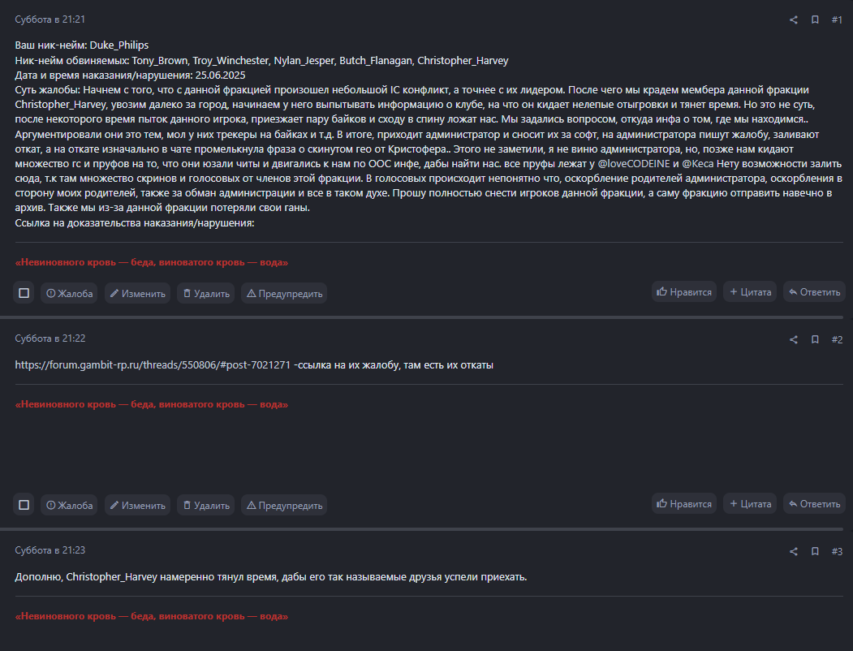Bookmark post #3 via its bookmark icon
Viewport: 853px width, 651px height.
[x=815, y=551]
